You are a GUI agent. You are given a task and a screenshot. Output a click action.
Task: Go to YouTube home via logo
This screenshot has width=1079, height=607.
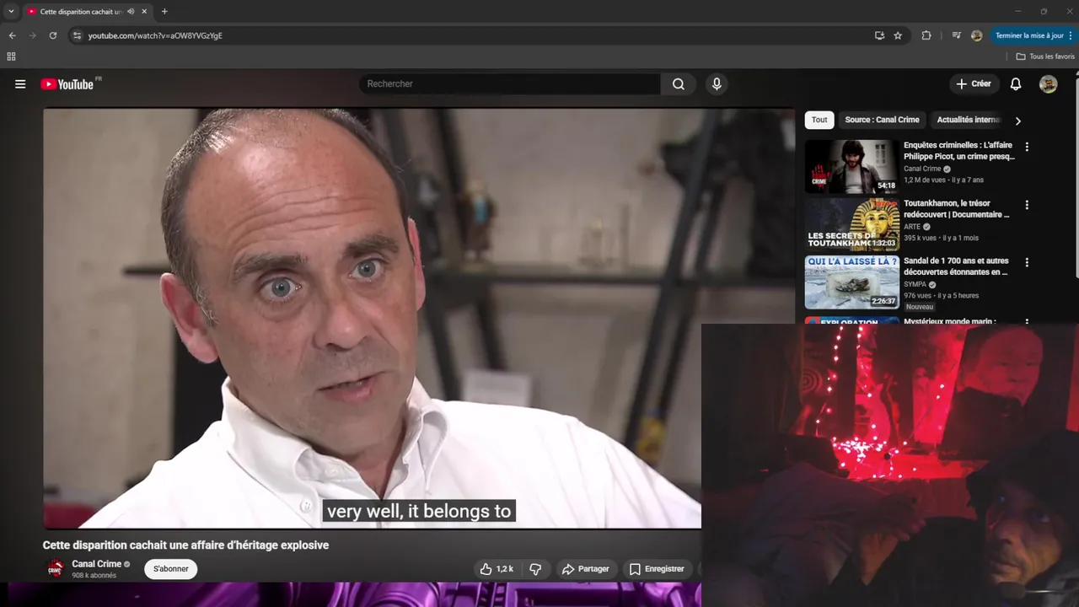coord(67,84)
